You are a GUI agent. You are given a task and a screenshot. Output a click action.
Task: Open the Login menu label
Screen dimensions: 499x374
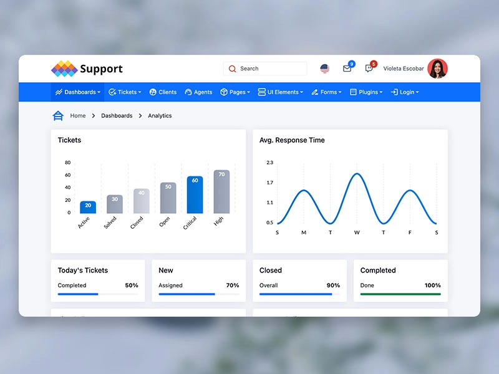[x=407, y=92]
